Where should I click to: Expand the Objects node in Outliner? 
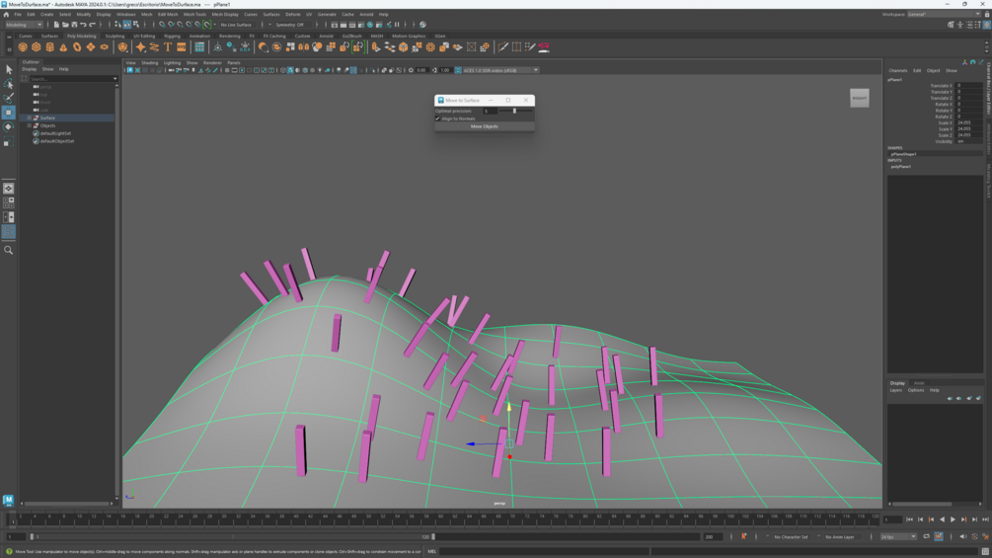pyautogui.click(x=29, y=125)
